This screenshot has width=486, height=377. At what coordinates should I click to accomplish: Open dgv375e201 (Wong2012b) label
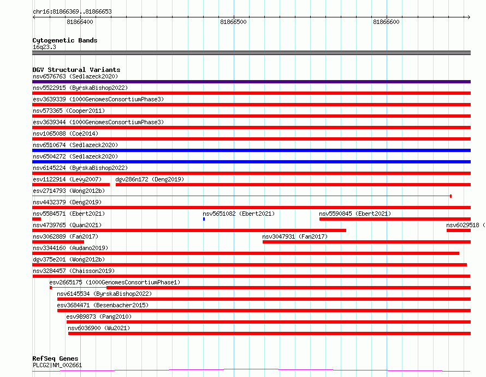point(69,259)
